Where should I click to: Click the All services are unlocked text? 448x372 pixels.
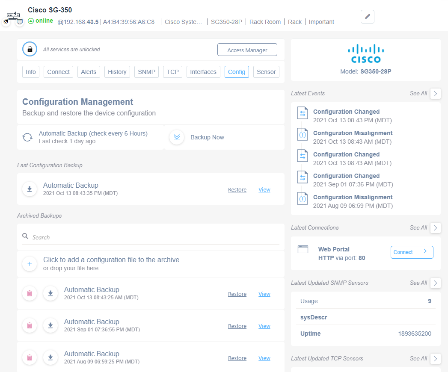(71, 50)
